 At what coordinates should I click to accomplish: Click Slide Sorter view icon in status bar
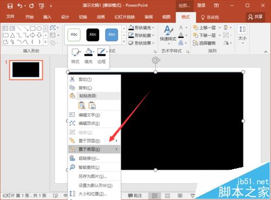coord(167,196)
